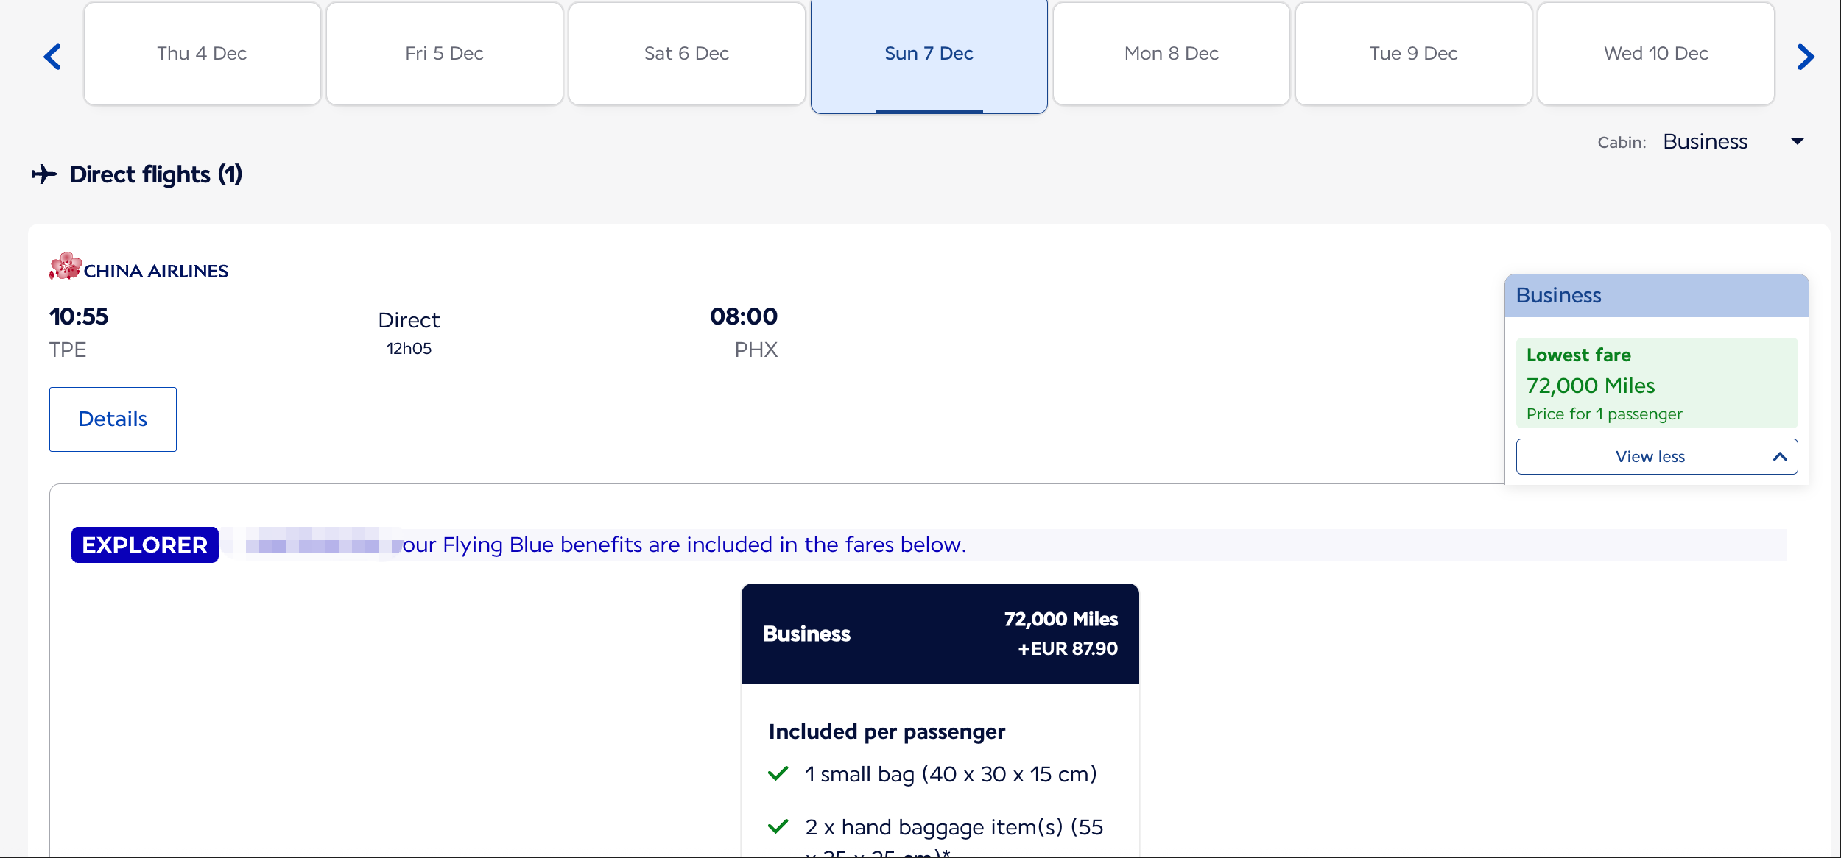Choose the Mon 8 Dec date tab
Viewport: 1841px width, 858px height.
(1171, 54)
